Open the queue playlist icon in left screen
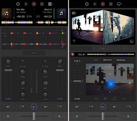The width and height of the screenshot is (137, 121). tap(26, 4)
